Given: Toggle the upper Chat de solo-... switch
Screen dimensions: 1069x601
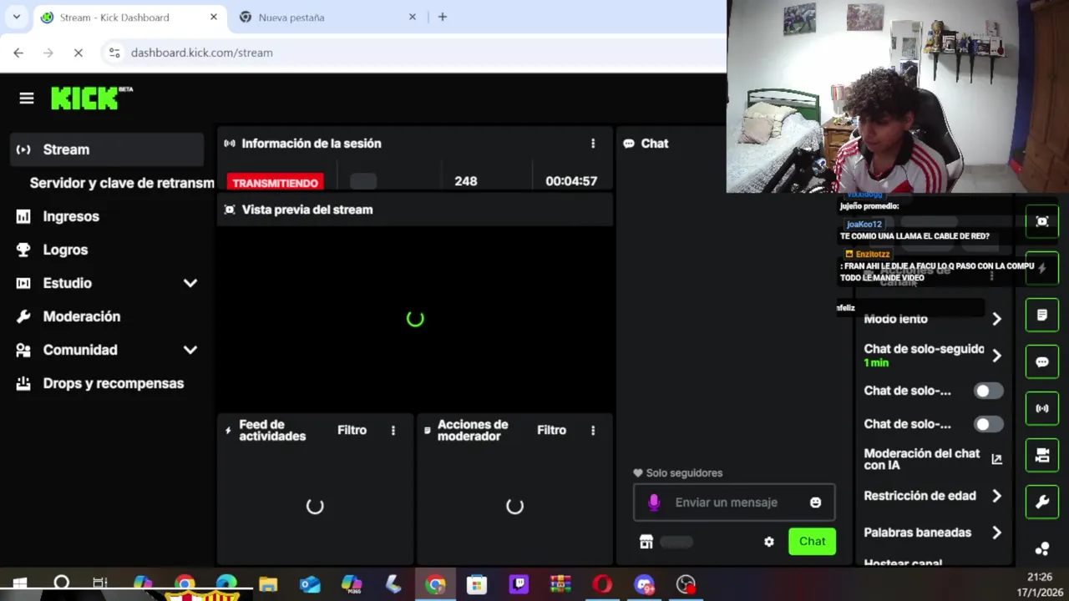Looking at the screenshot, I should [x=989, y=391].
